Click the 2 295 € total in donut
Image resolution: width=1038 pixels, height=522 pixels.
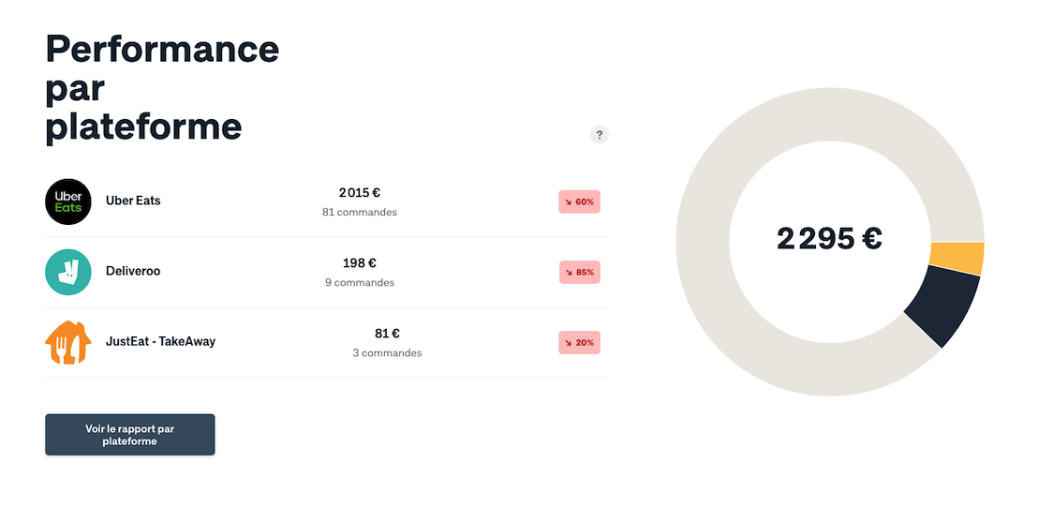(x=829, y=240)
